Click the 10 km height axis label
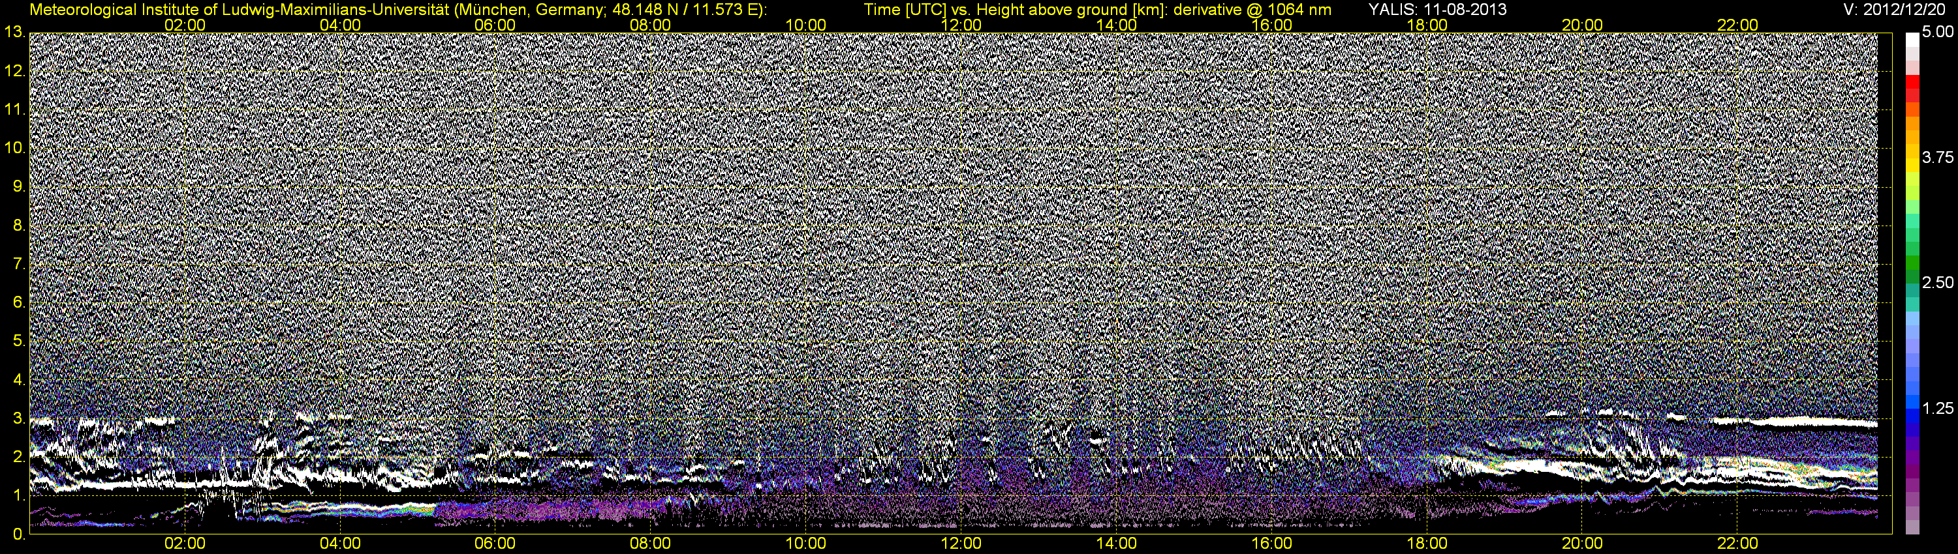Viewport: 1958px width, 554px height. [x=14, y=148]
